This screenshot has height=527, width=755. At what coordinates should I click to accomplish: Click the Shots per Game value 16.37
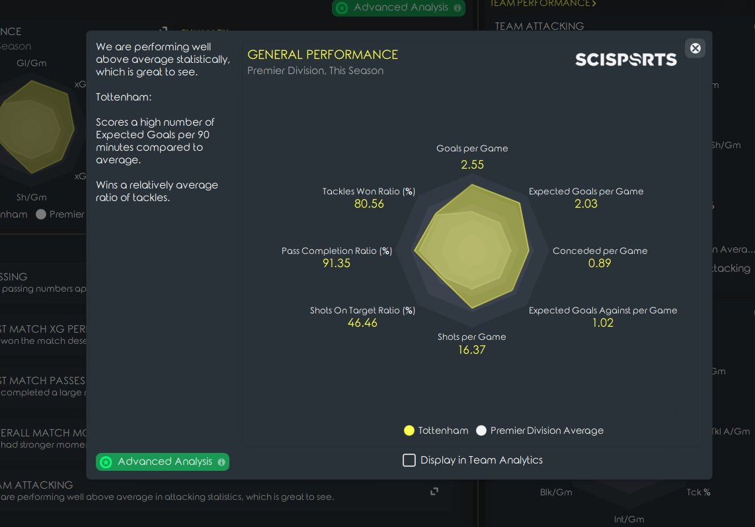[472, 350]
